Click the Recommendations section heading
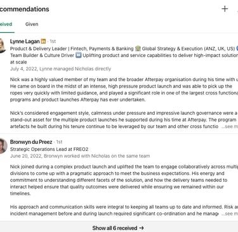The width and height of the screenshot is (238, 232). point(25,9)
